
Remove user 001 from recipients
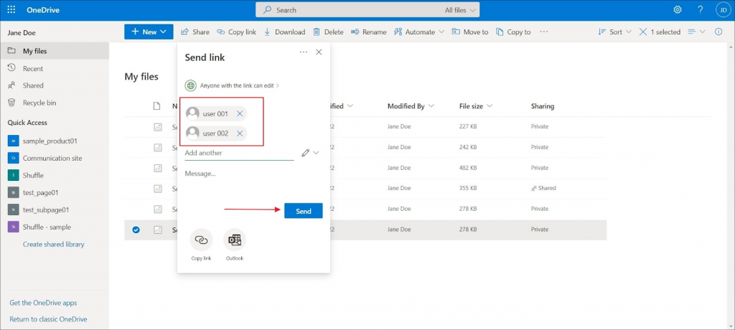(240, 113)
